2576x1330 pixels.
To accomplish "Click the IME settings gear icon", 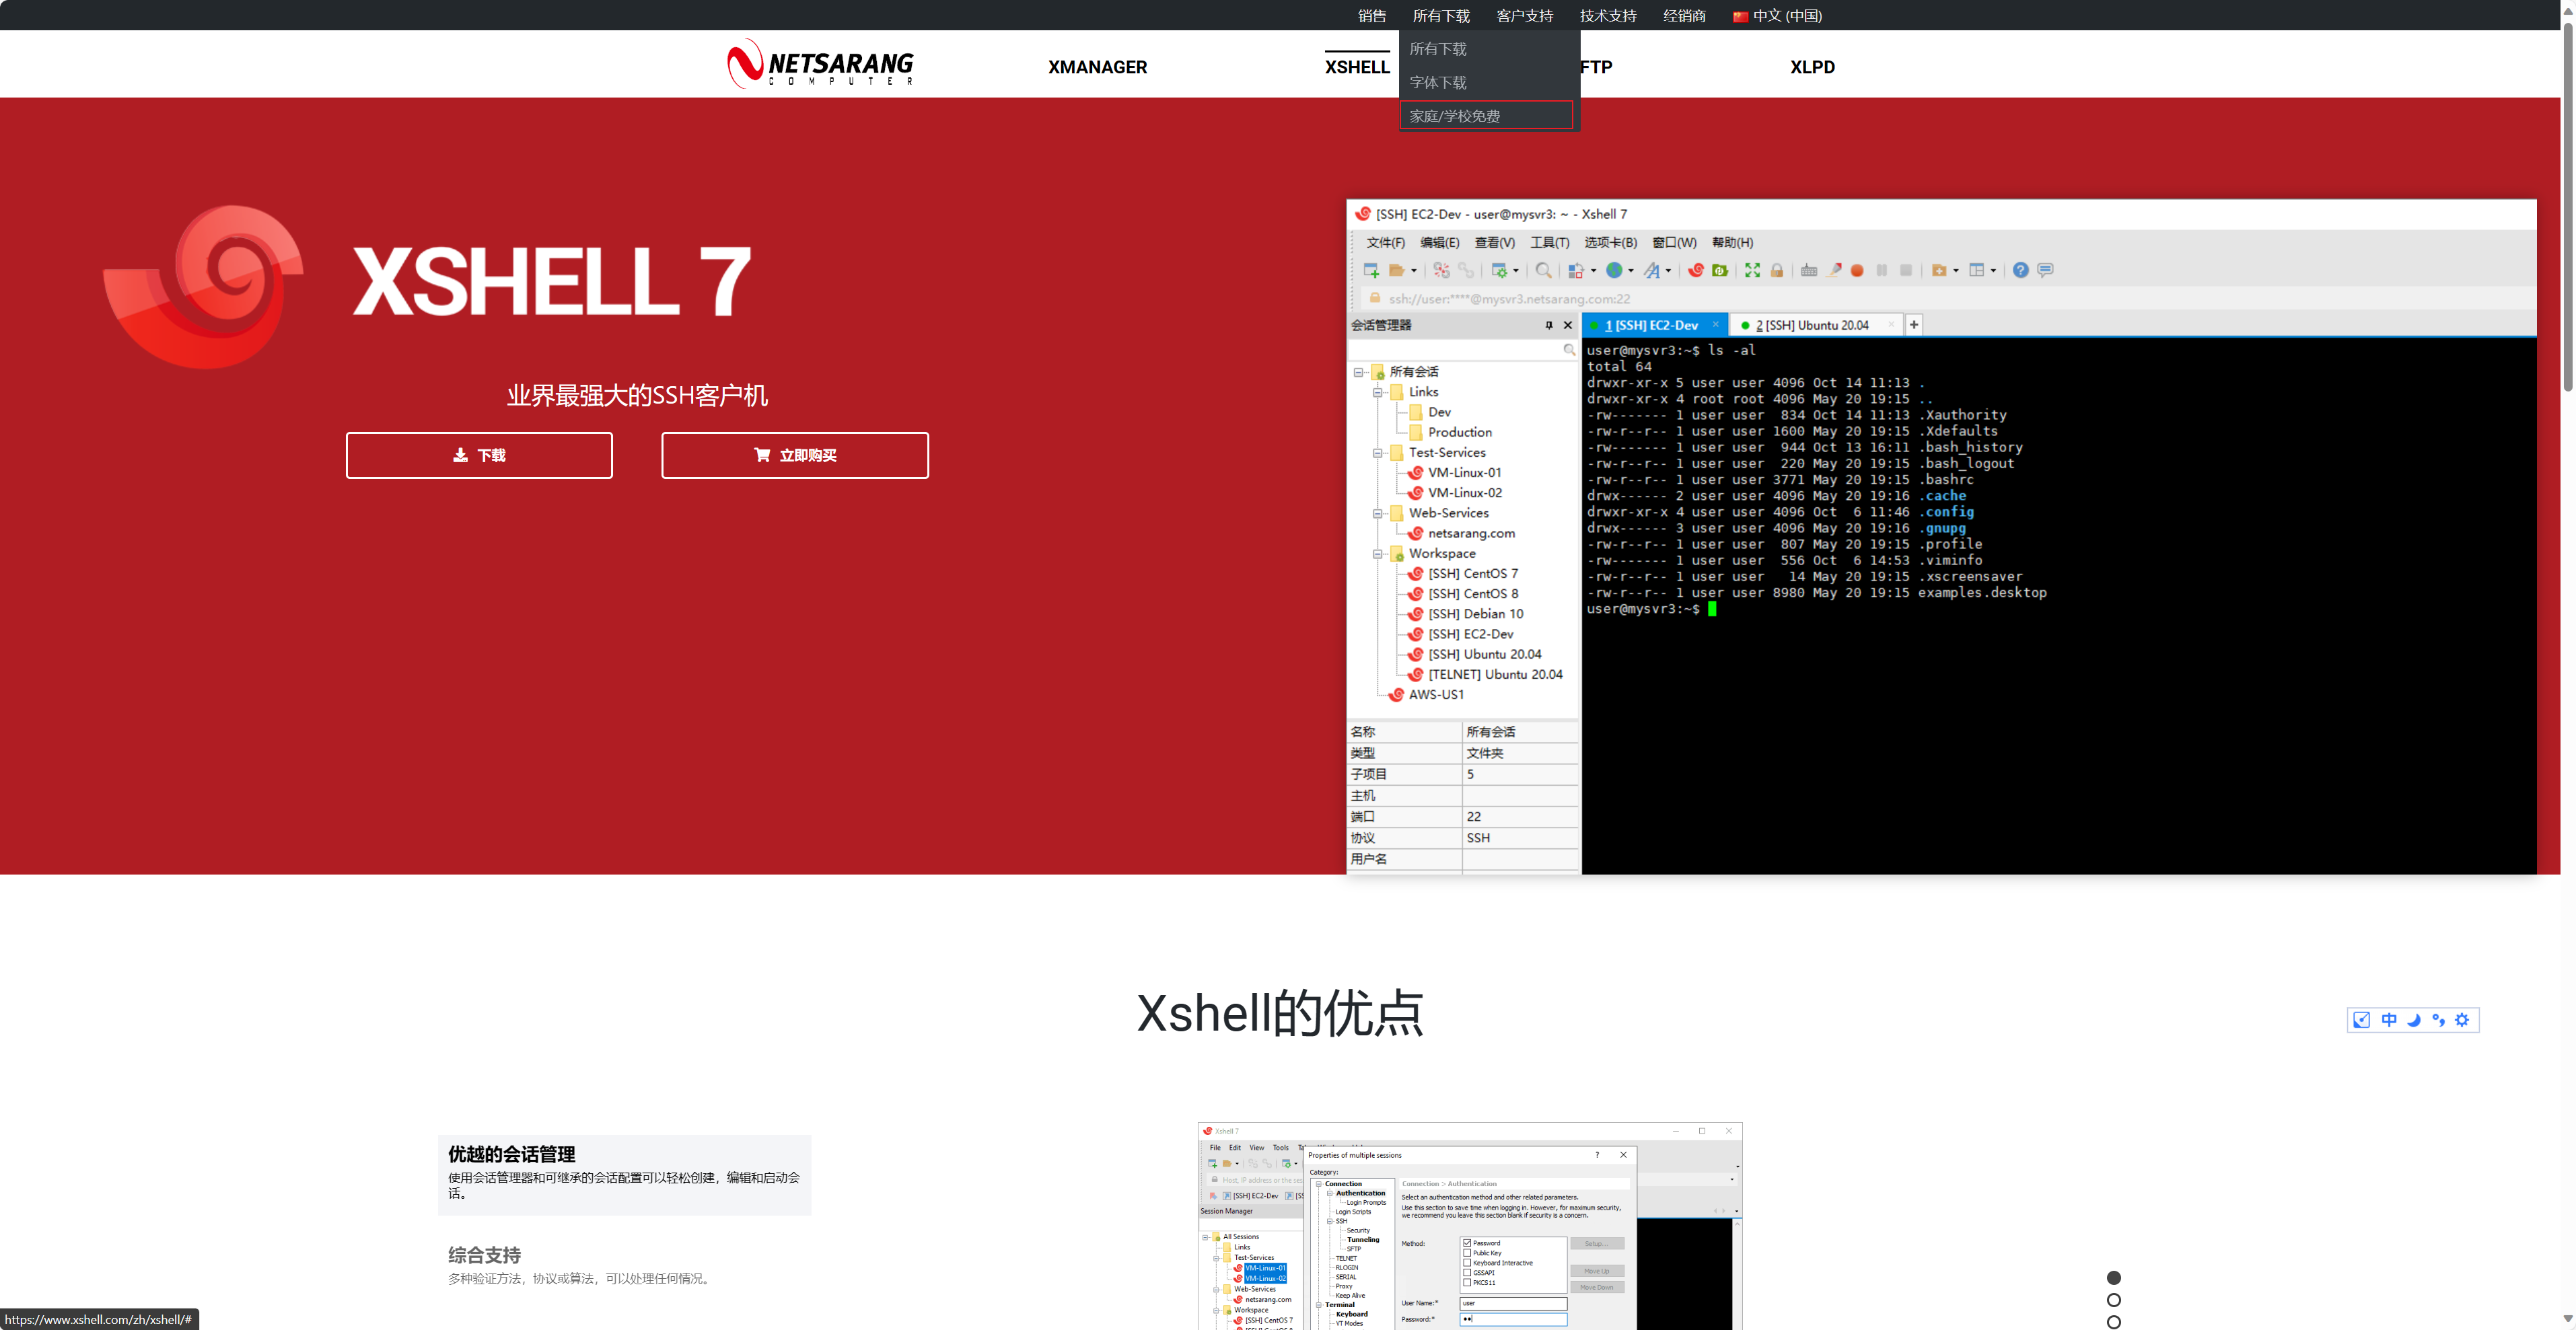I will click(2462, 1020).
